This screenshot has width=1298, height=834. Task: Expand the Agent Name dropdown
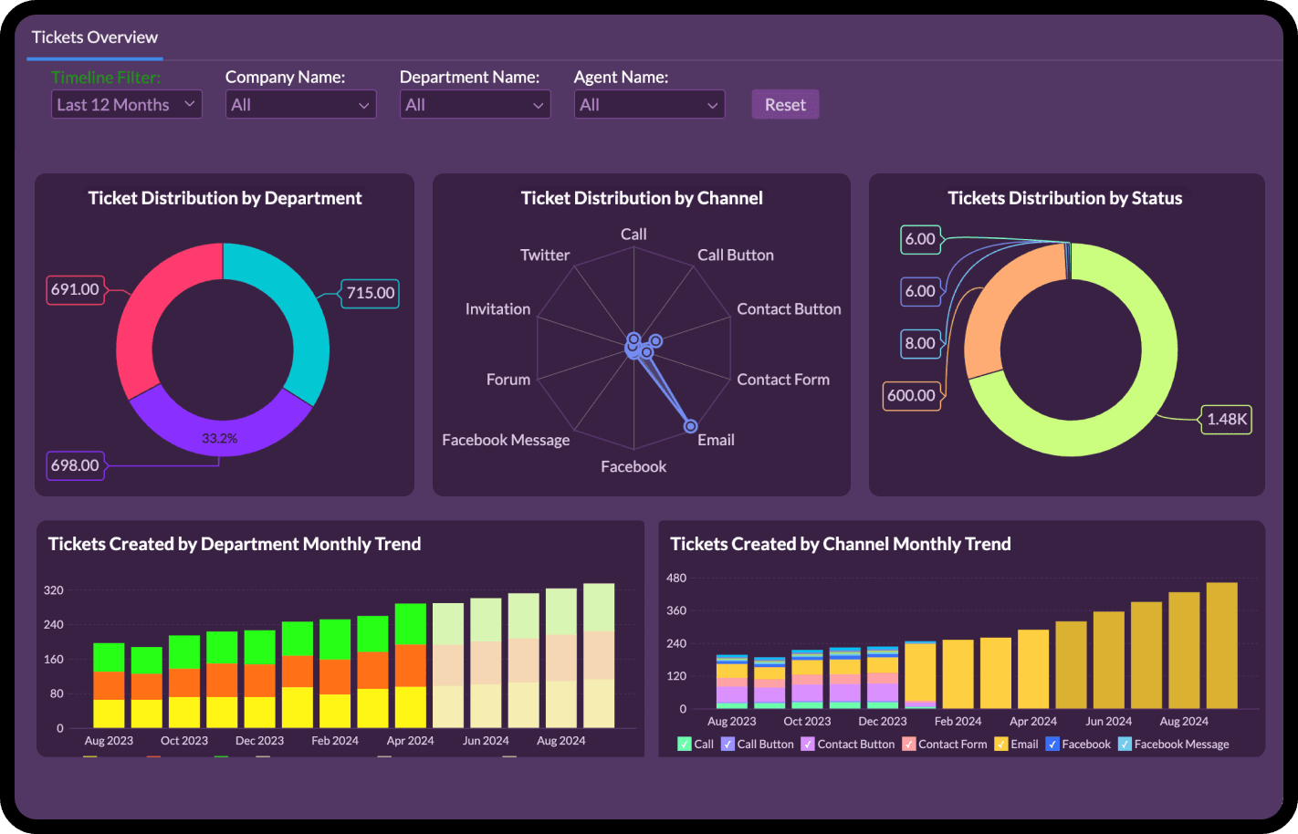pos(649,105)
